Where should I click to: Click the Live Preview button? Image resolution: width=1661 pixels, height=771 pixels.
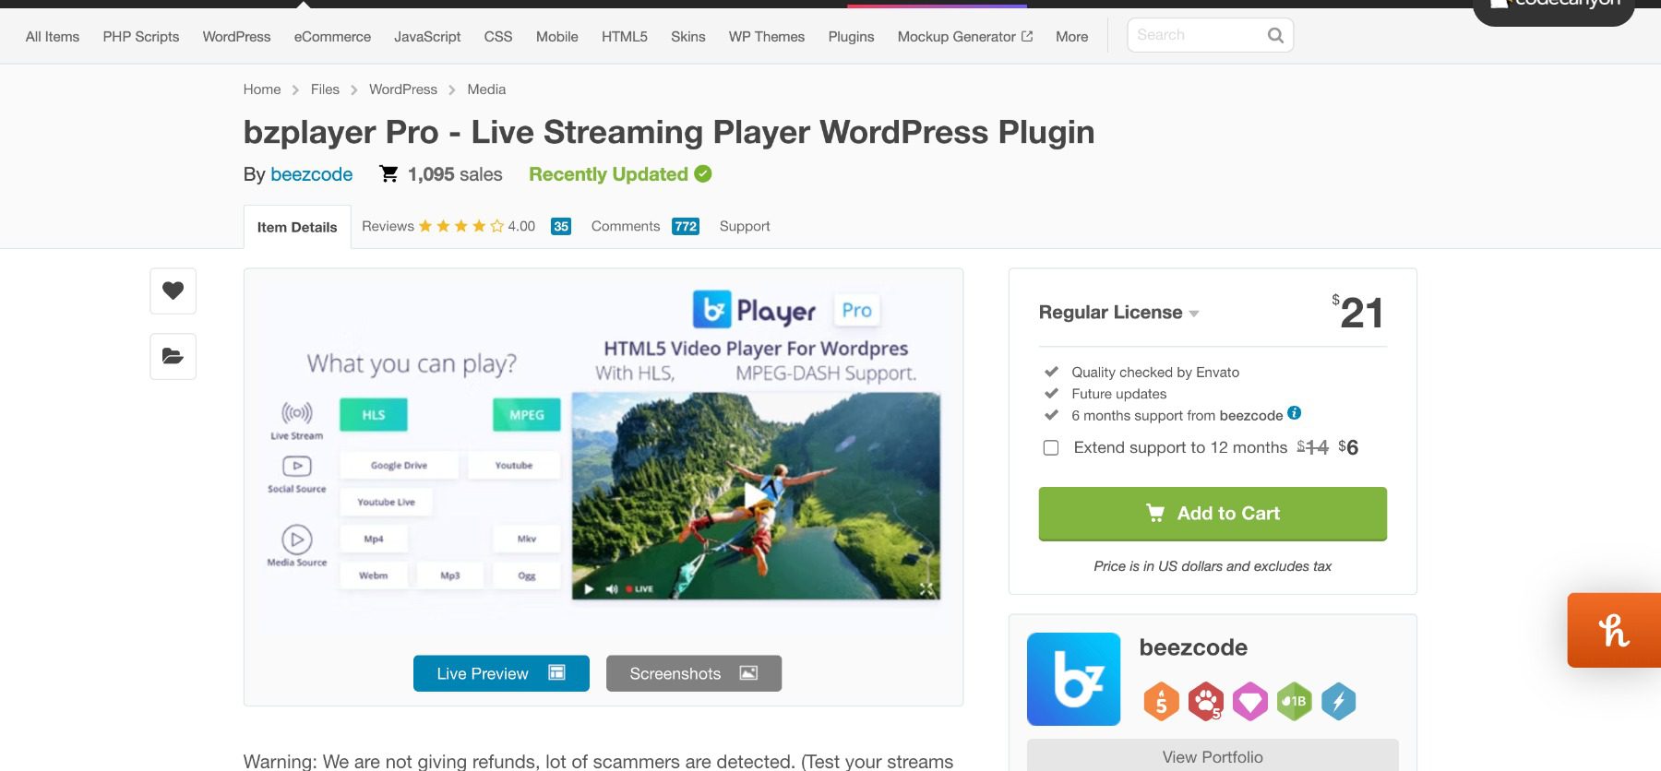pyautogui.click(x=501, y=673)
